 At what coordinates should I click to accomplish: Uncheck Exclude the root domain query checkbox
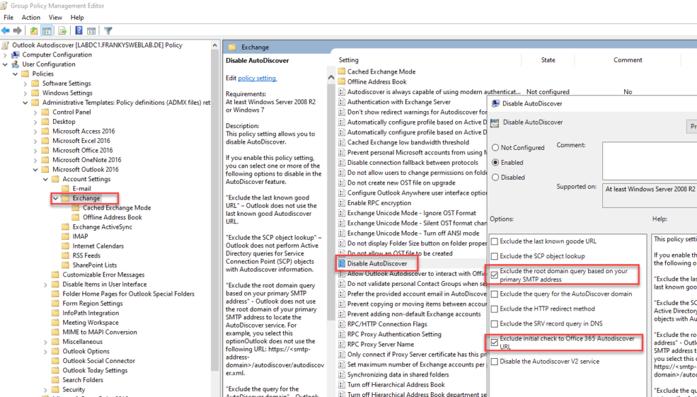tap(494, 275)
